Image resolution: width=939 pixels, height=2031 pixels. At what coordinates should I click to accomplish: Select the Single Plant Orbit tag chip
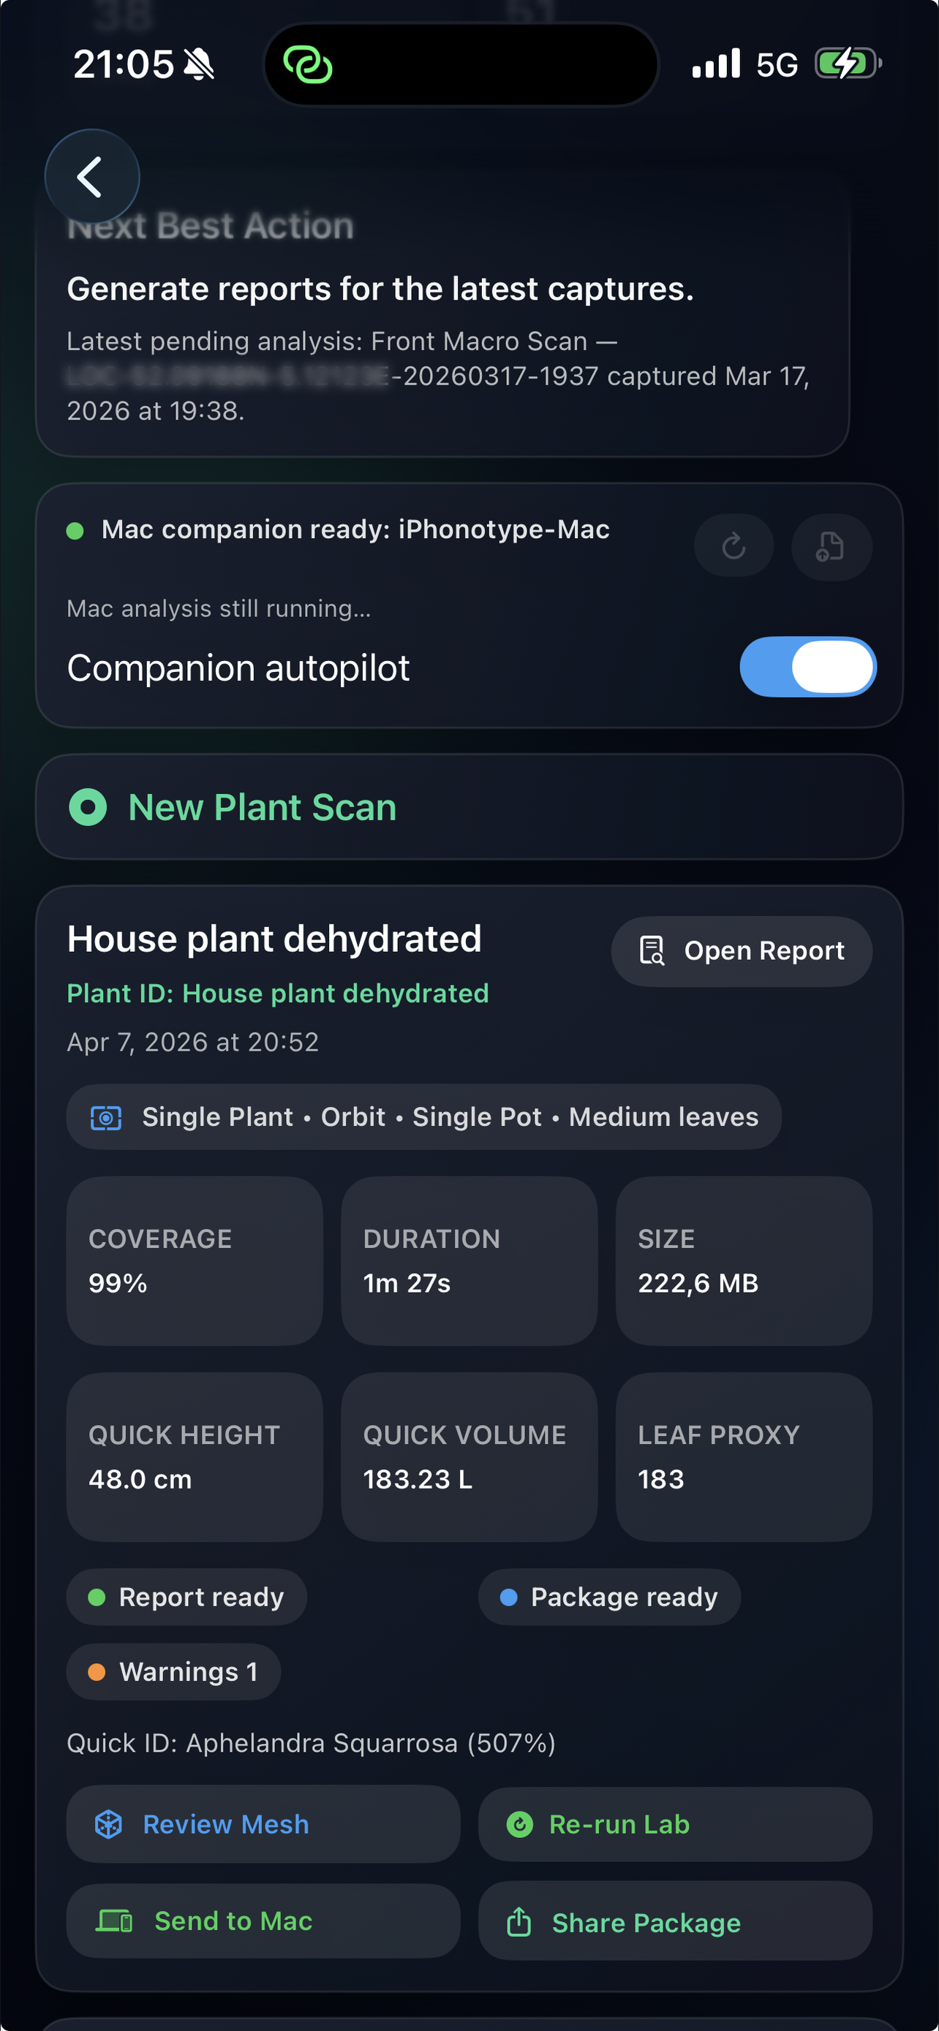[423, 1117]
